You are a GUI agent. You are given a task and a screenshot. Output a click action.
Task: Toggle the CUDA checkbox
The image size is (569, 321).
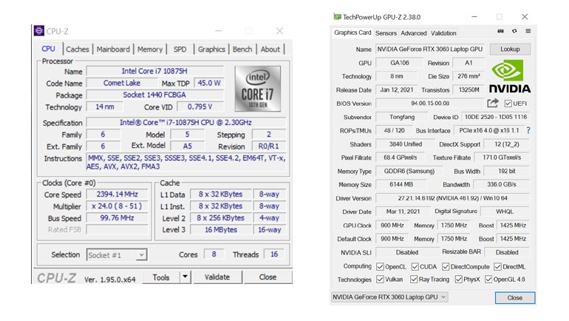415,267
